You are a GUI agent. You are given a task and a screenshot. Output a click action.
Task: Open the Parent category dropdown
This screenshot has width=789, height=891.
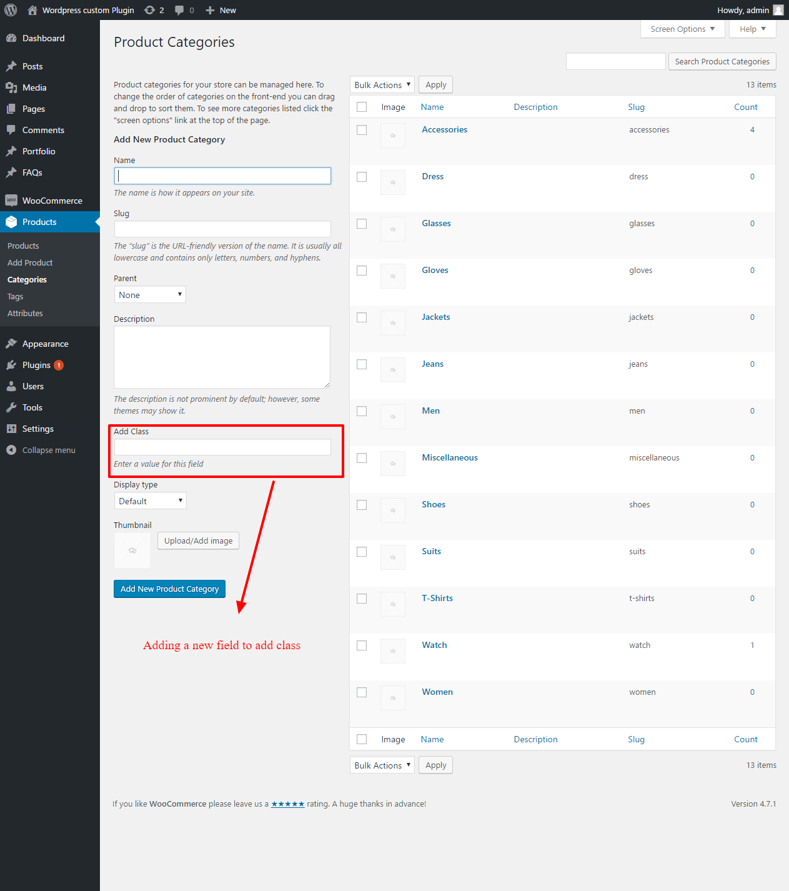(x=150, y=295)
